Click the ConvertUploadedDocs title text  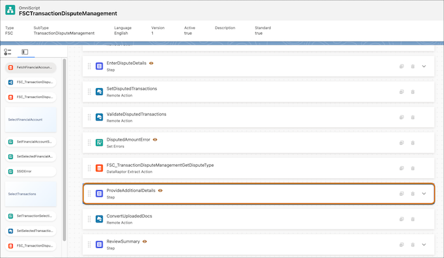[129, 216]
